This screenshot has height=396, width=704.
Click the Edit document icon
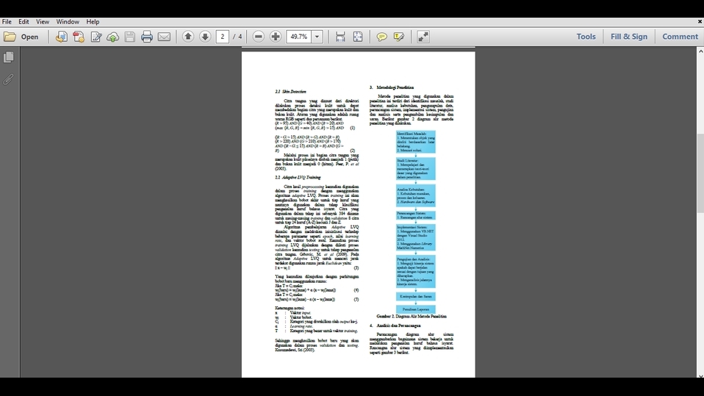coord(96,37)
